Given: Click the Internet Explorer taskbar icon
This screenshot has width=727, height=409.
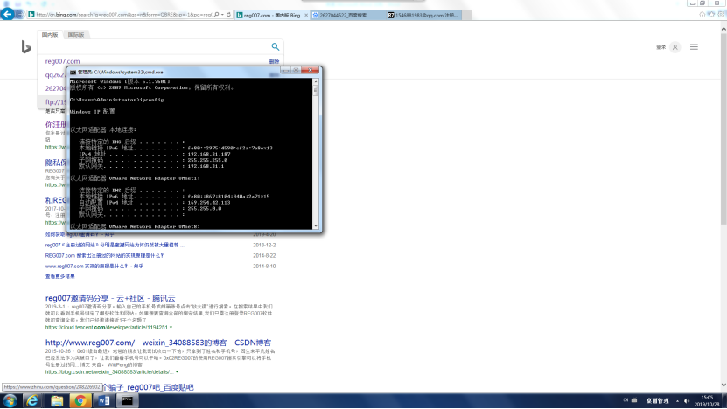Looking at the screenshot, I should (x=32, y=400).
